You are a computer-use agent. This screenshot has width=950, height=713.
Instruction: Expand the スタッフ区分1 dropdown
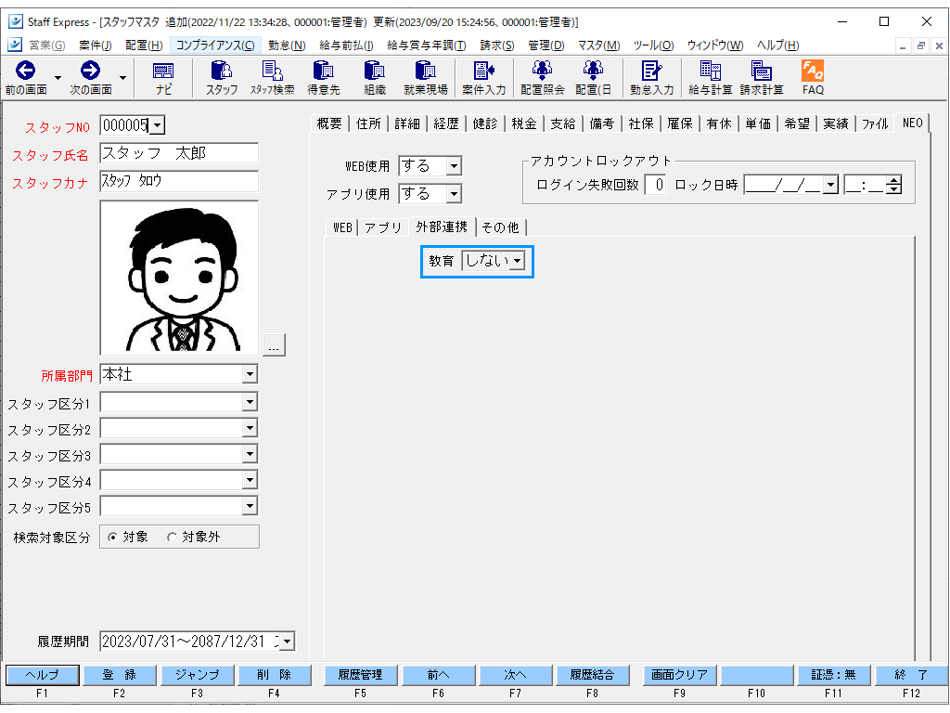pos(250,401)
